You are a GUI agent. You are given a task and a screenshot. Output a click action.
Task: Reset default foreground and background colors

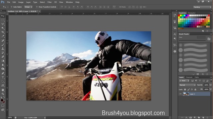[x=1, y=97]
